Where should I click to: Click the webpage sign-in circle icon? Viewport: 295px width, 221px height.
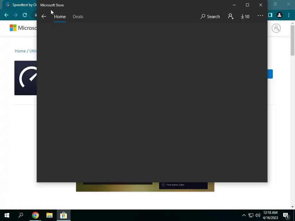pyautogui.click(x=276, y=28)
